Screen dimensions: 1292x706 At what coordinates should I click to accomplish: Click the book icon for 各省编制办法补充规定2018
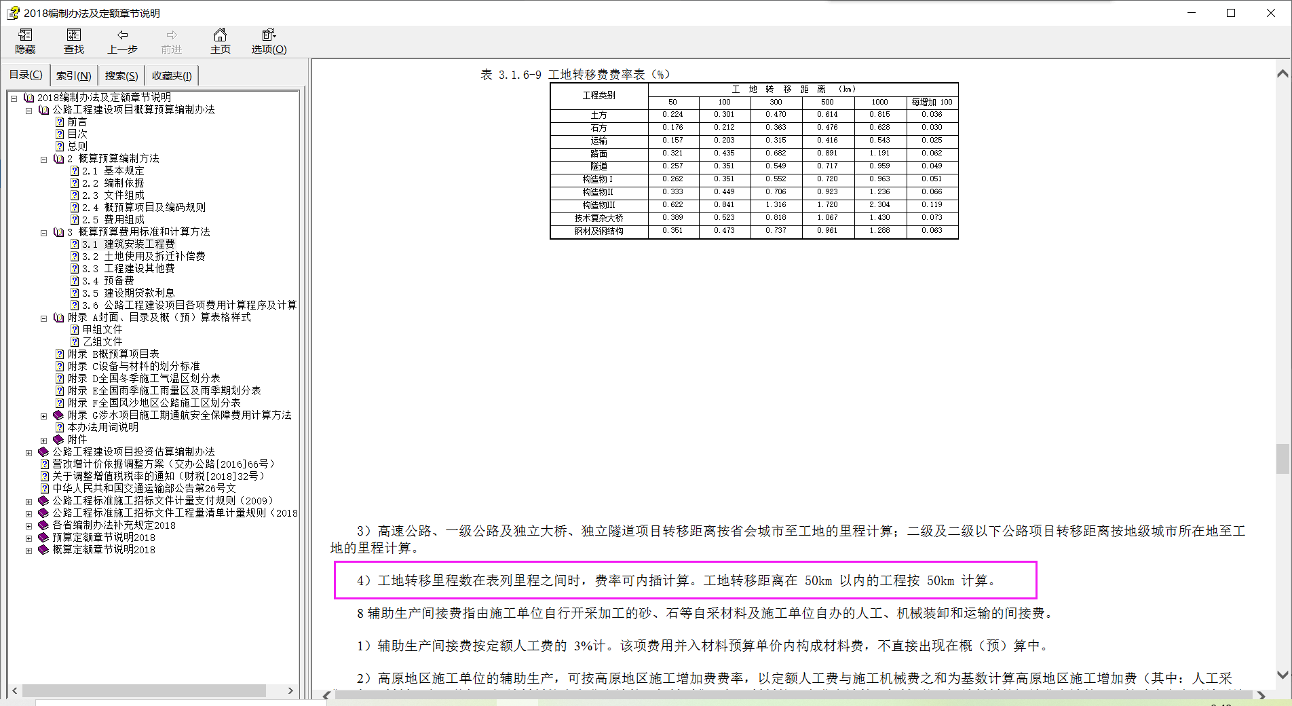tap(43, 525)
